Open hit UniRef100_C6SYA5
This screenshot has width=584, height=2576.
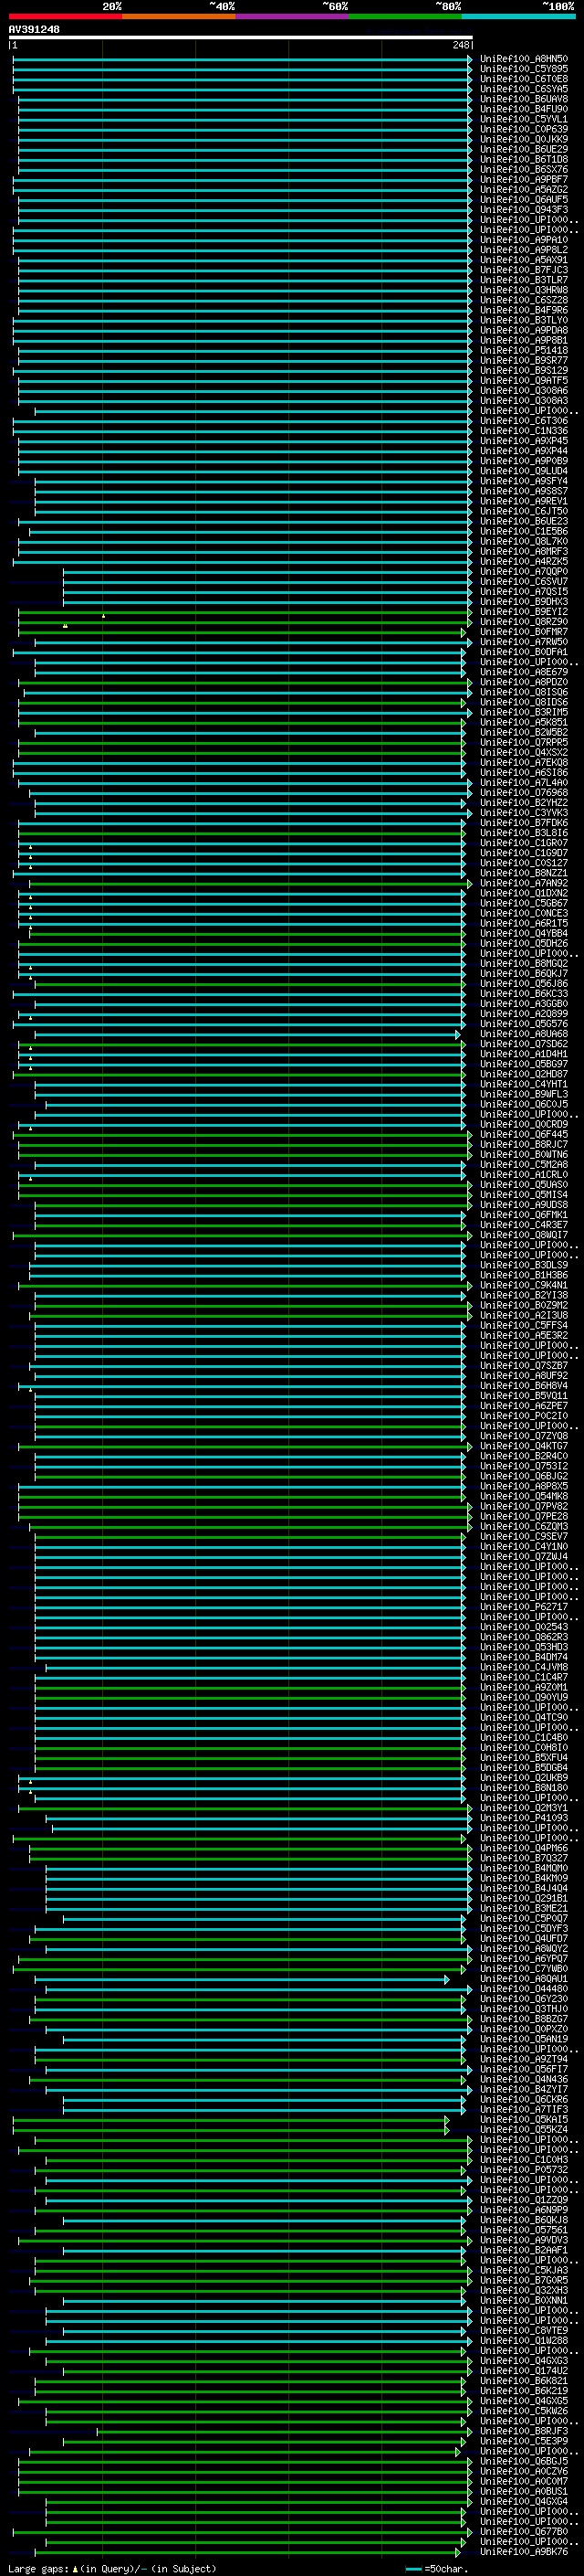point(524,89)
